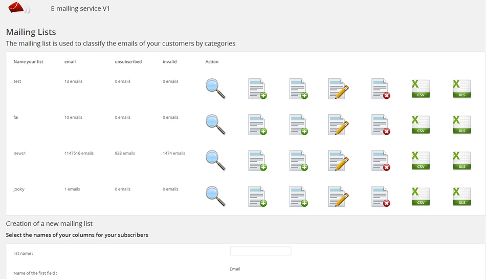This screenshot has width=486, height=279.
Task: Export test list as XLS
Action: click(x=462, y=89)
